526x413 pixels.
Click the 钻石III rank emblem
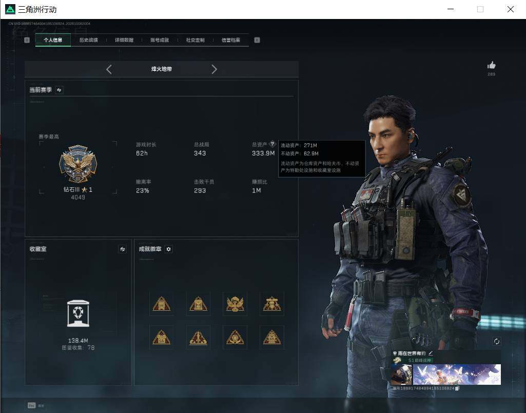[78, 164]
